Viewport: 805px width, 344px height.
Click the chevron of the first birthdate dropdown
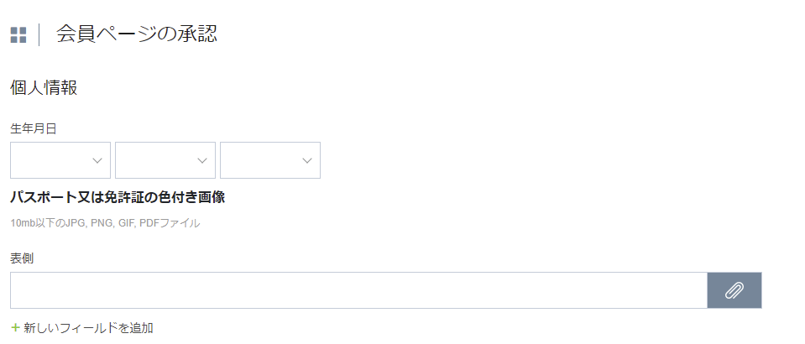97,160
